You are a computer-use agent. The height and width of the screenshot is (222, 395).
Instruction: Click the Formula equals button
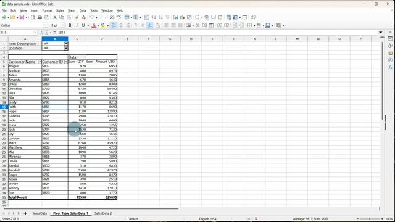(54, 33)
